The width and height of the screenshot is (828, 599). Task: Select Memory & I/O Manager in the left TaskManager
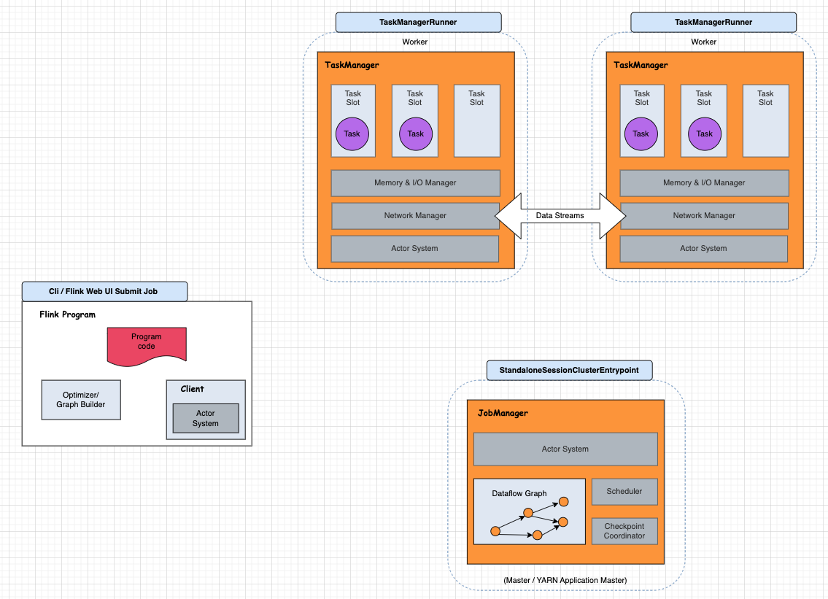pos(416,182)
